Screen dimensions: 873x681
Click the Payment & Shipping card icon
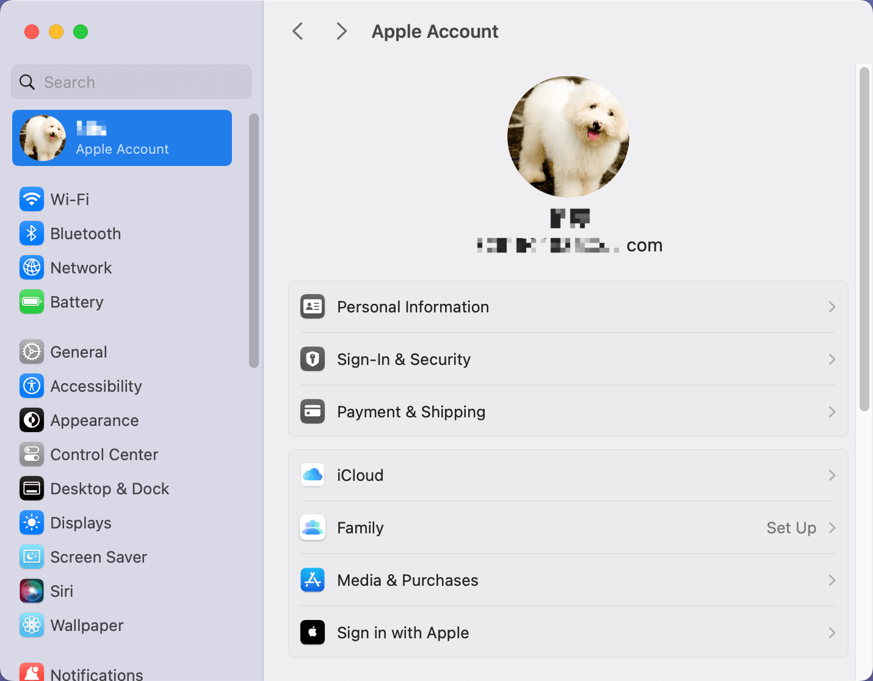click(x=313, y=411)
